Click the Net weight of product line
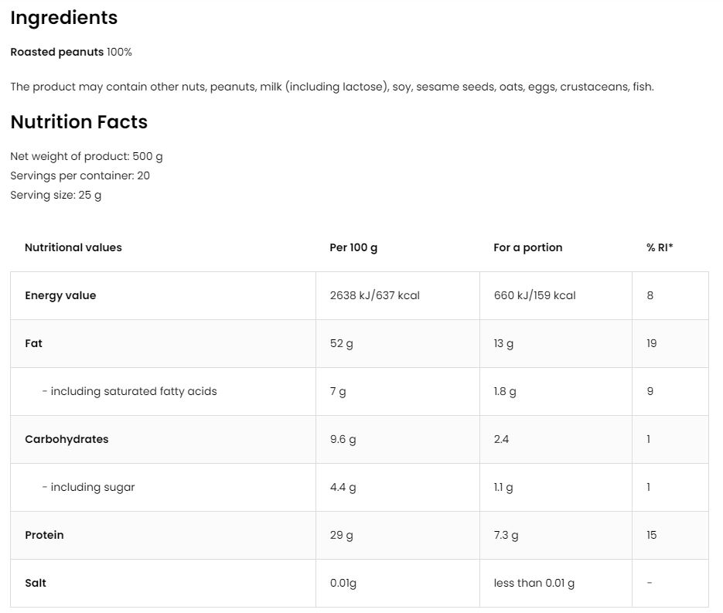Image resolution: width=723 pixels, height=613 pixels. point(86,156)
